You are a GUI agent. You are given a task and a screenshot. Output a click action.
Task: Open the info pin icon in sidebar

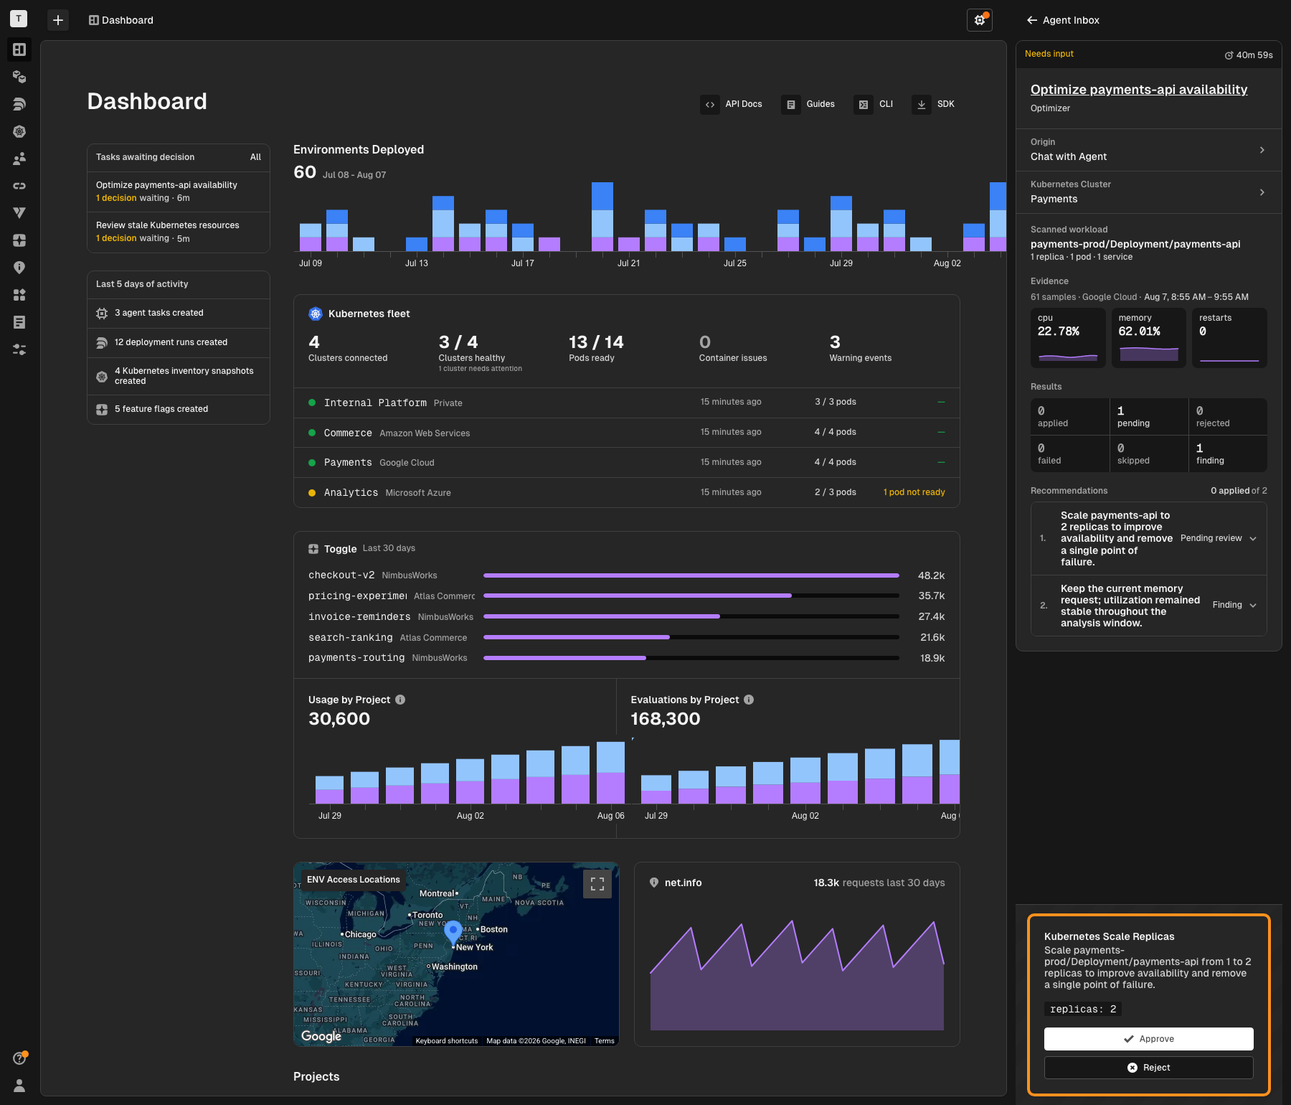(x=19, y=268)
